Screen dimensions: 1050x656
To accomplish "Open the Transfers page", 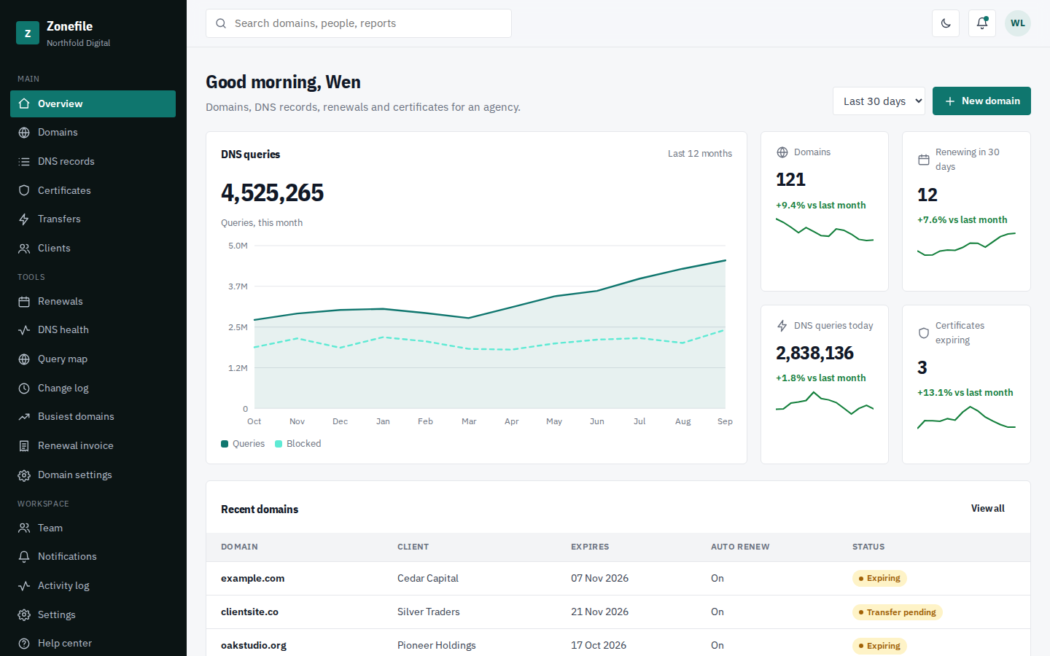I will point(93,219).
